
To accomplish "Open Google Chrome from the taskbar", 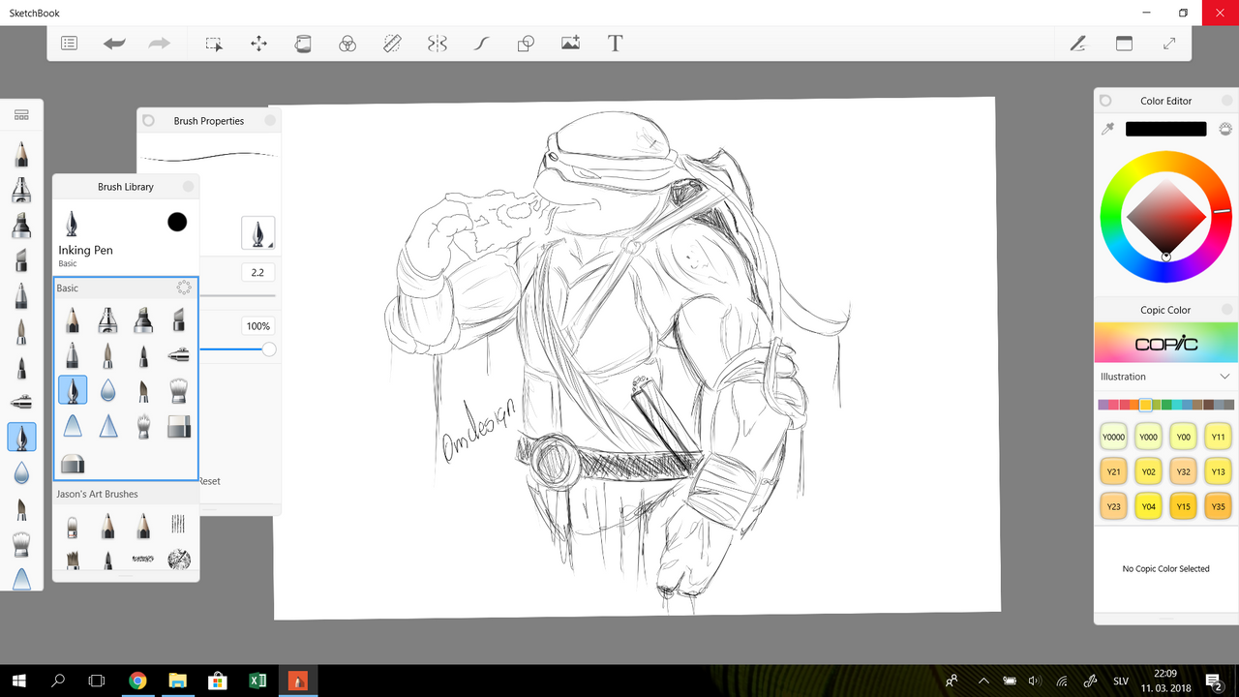I will (137, 681).
